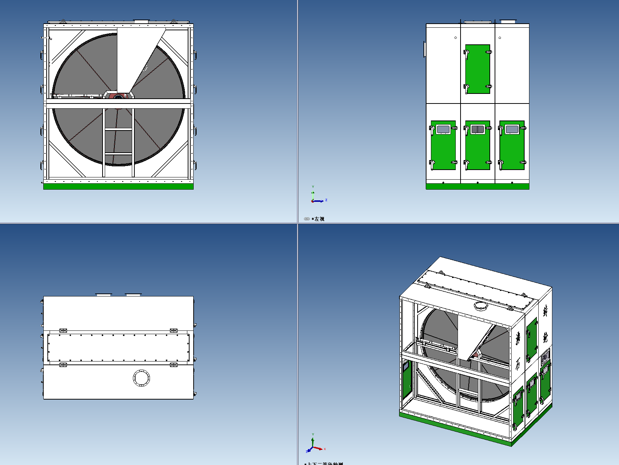
Task: Select the lower-middle green door in the left view
Action: point(478,145)
